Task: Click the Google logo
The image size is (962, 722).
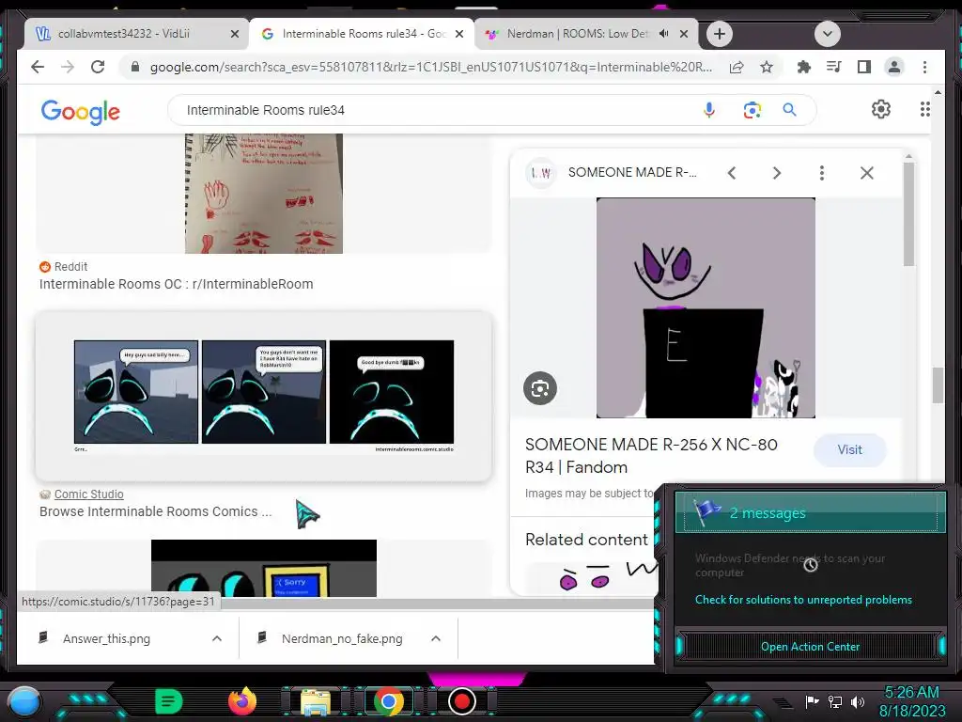Action: tap(81, 112)
